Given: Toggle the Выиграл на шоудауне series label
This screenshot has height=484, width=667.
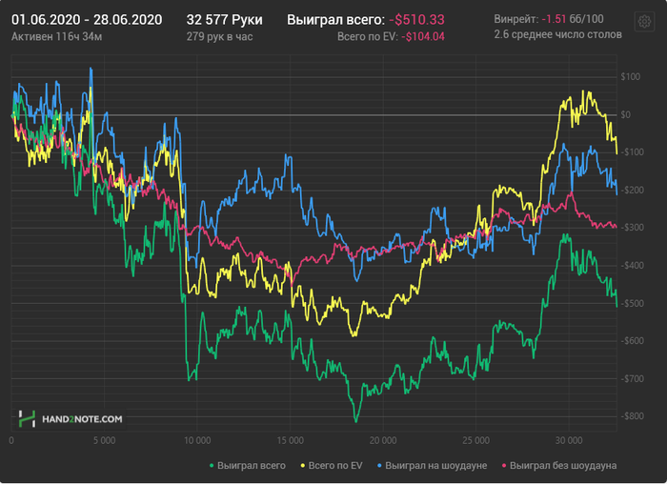Looking at the screenshot, I should [436, 466].
